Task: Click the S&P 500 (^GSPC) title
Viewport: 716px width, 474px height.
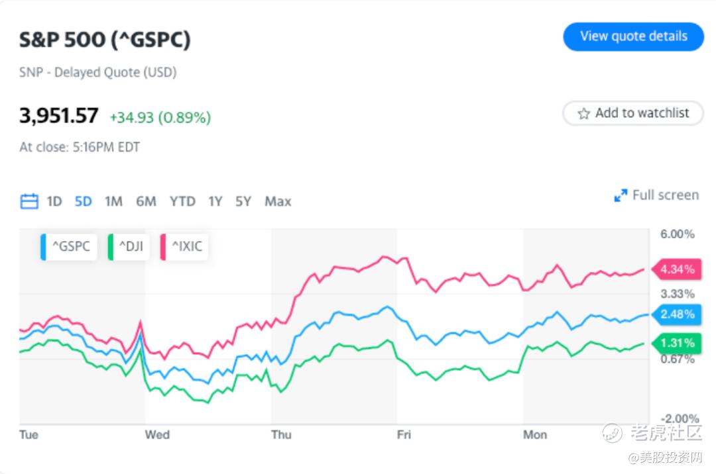Action: click(105, 40)
